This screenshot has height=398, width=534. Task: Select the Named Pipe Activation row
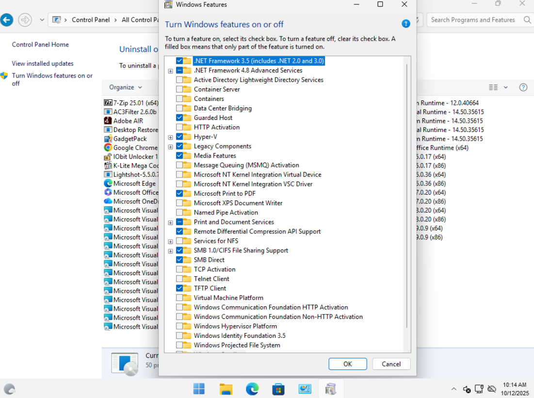tap(226, 212)
